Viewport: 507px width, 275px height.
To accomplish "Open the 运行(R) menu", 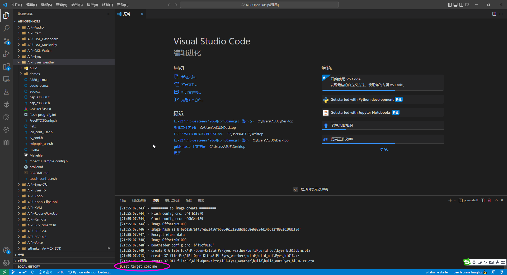I will click(x=92, y=5).
